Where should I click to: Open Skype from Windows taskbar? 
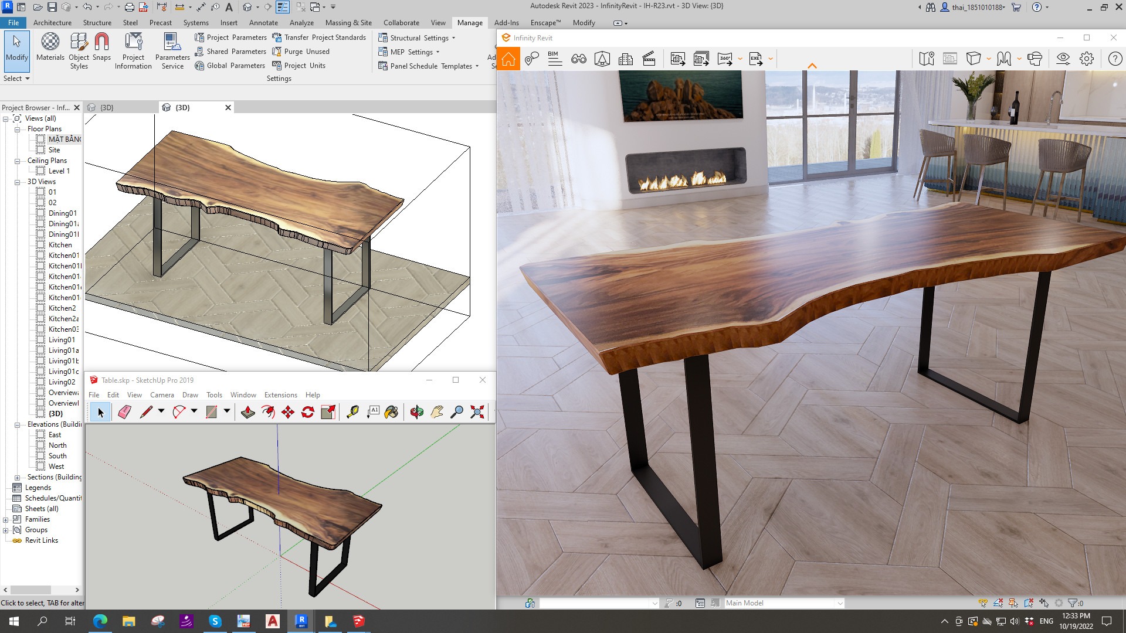coord(215,621)
